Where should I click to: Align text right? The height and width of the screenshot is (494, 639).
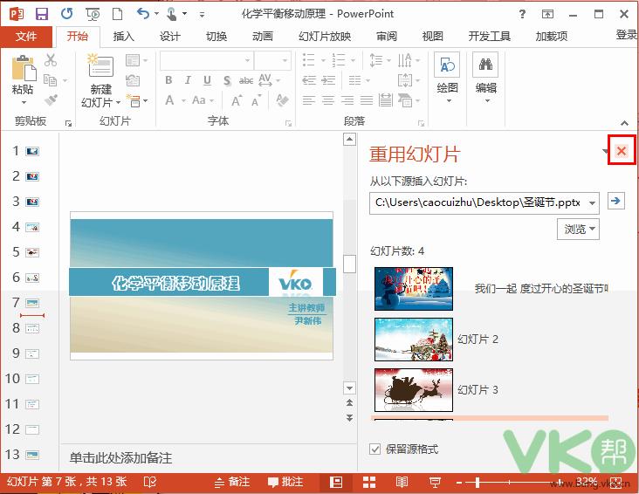[x=347, y=100]
